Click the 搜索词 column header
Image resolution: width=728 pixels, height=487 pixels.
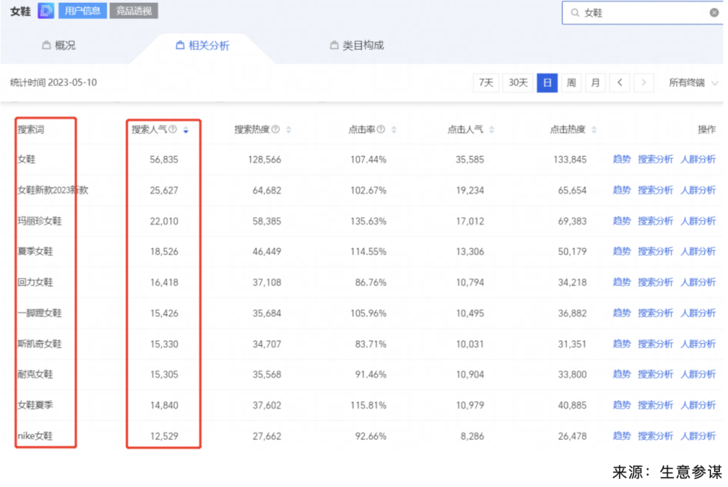point(30,130)
